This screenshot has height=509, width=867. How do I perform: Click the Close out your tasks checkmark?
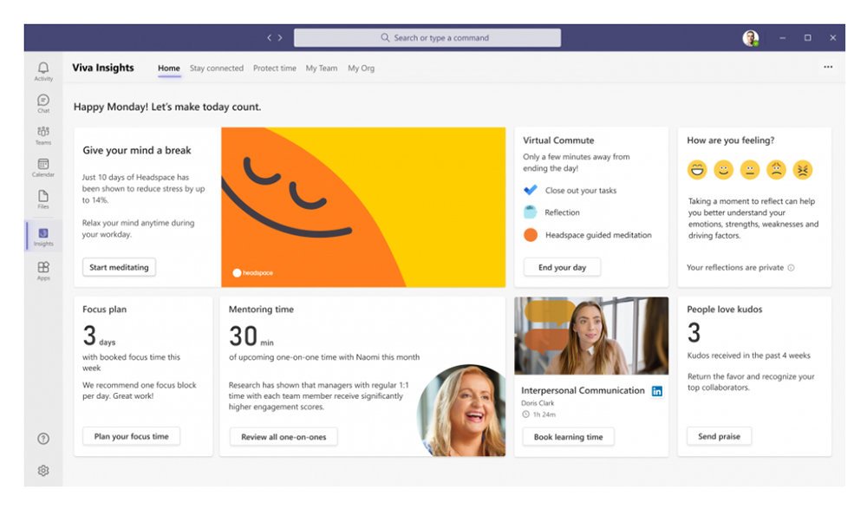pos(531,190)
